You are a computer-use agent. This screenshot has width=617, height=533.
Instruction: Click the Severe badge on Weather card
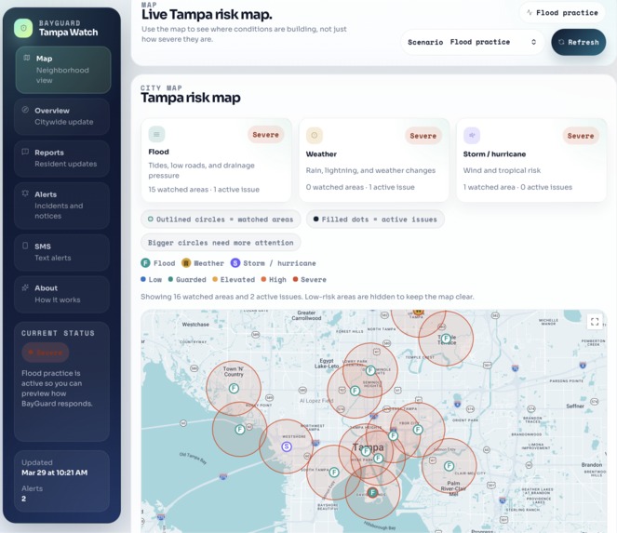[423, 136]
